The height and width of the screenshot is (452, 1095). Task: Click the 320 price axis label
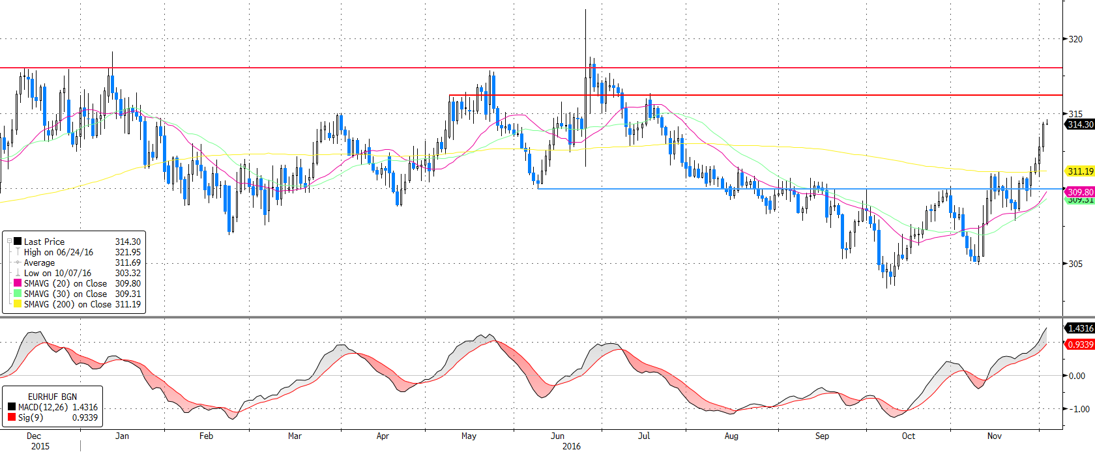1075,39
